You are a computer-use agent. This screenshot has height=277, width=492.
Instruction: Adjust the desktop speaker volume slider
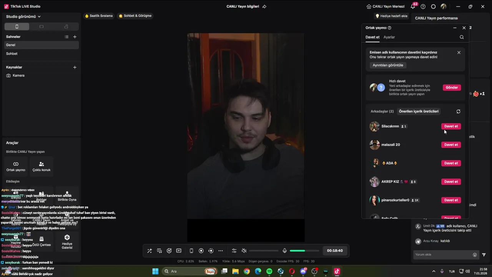tap(264, 251)
